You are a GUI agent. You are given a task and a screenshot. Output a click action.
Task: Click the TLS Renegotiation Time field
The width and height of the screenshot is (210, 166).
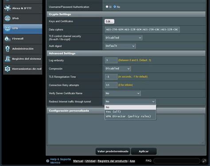[x=111, y=77]
